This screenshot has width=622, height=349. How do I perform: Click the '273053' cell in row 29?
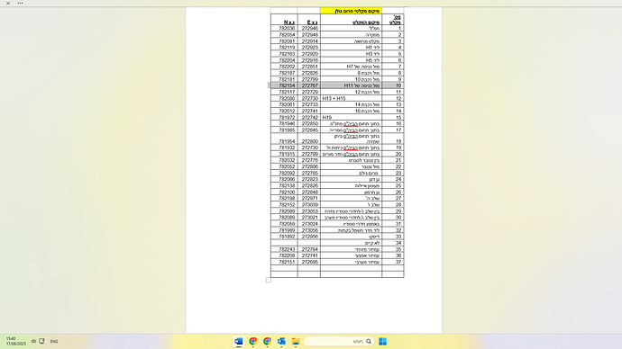(x=309, y=211)
